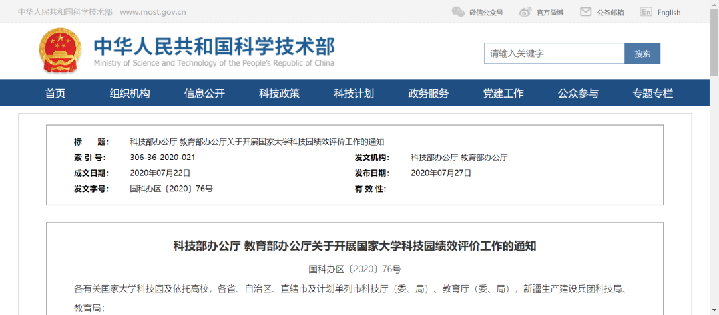Open 组织机构 navigation menu
Image resolution: width=719 pixels, height=315 pixels.
point(130,94)
